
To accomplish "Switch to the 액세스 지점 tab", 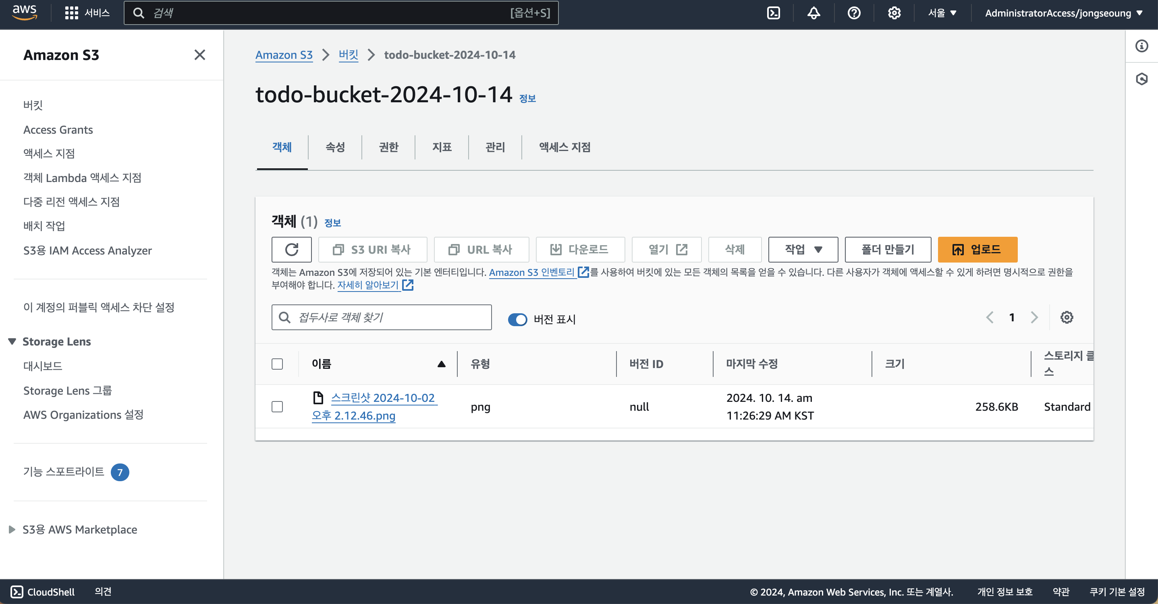I will click(x=564, y=147).
